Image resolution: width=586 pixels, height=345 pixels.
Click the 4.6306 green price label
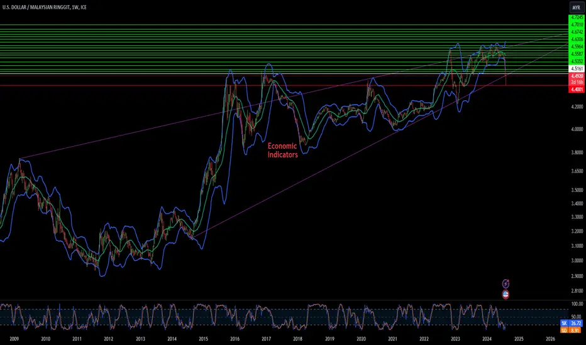[x=577, y=39]
